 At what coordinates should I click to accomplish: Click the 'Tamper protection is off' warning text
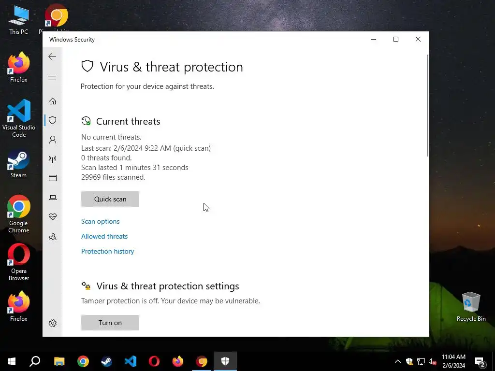pyautogui.click(x=171, y=301)
